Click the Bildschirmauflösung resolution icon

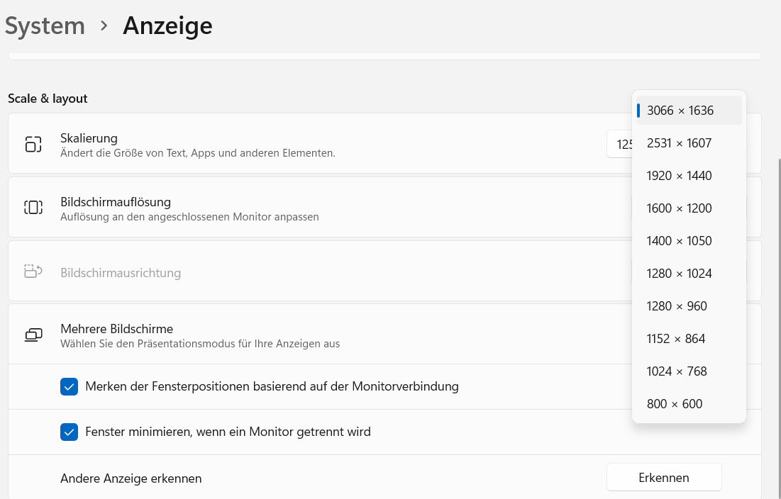point(33,208)
